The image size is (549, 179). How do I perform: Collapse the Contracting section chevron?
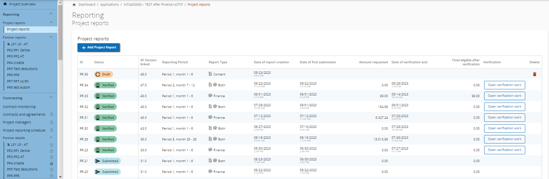click(x=51, y=98)
